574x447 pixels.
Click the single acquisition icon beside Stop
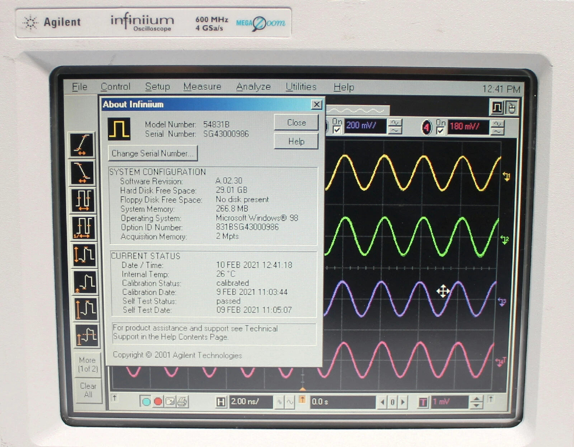[x=170, y=401]
